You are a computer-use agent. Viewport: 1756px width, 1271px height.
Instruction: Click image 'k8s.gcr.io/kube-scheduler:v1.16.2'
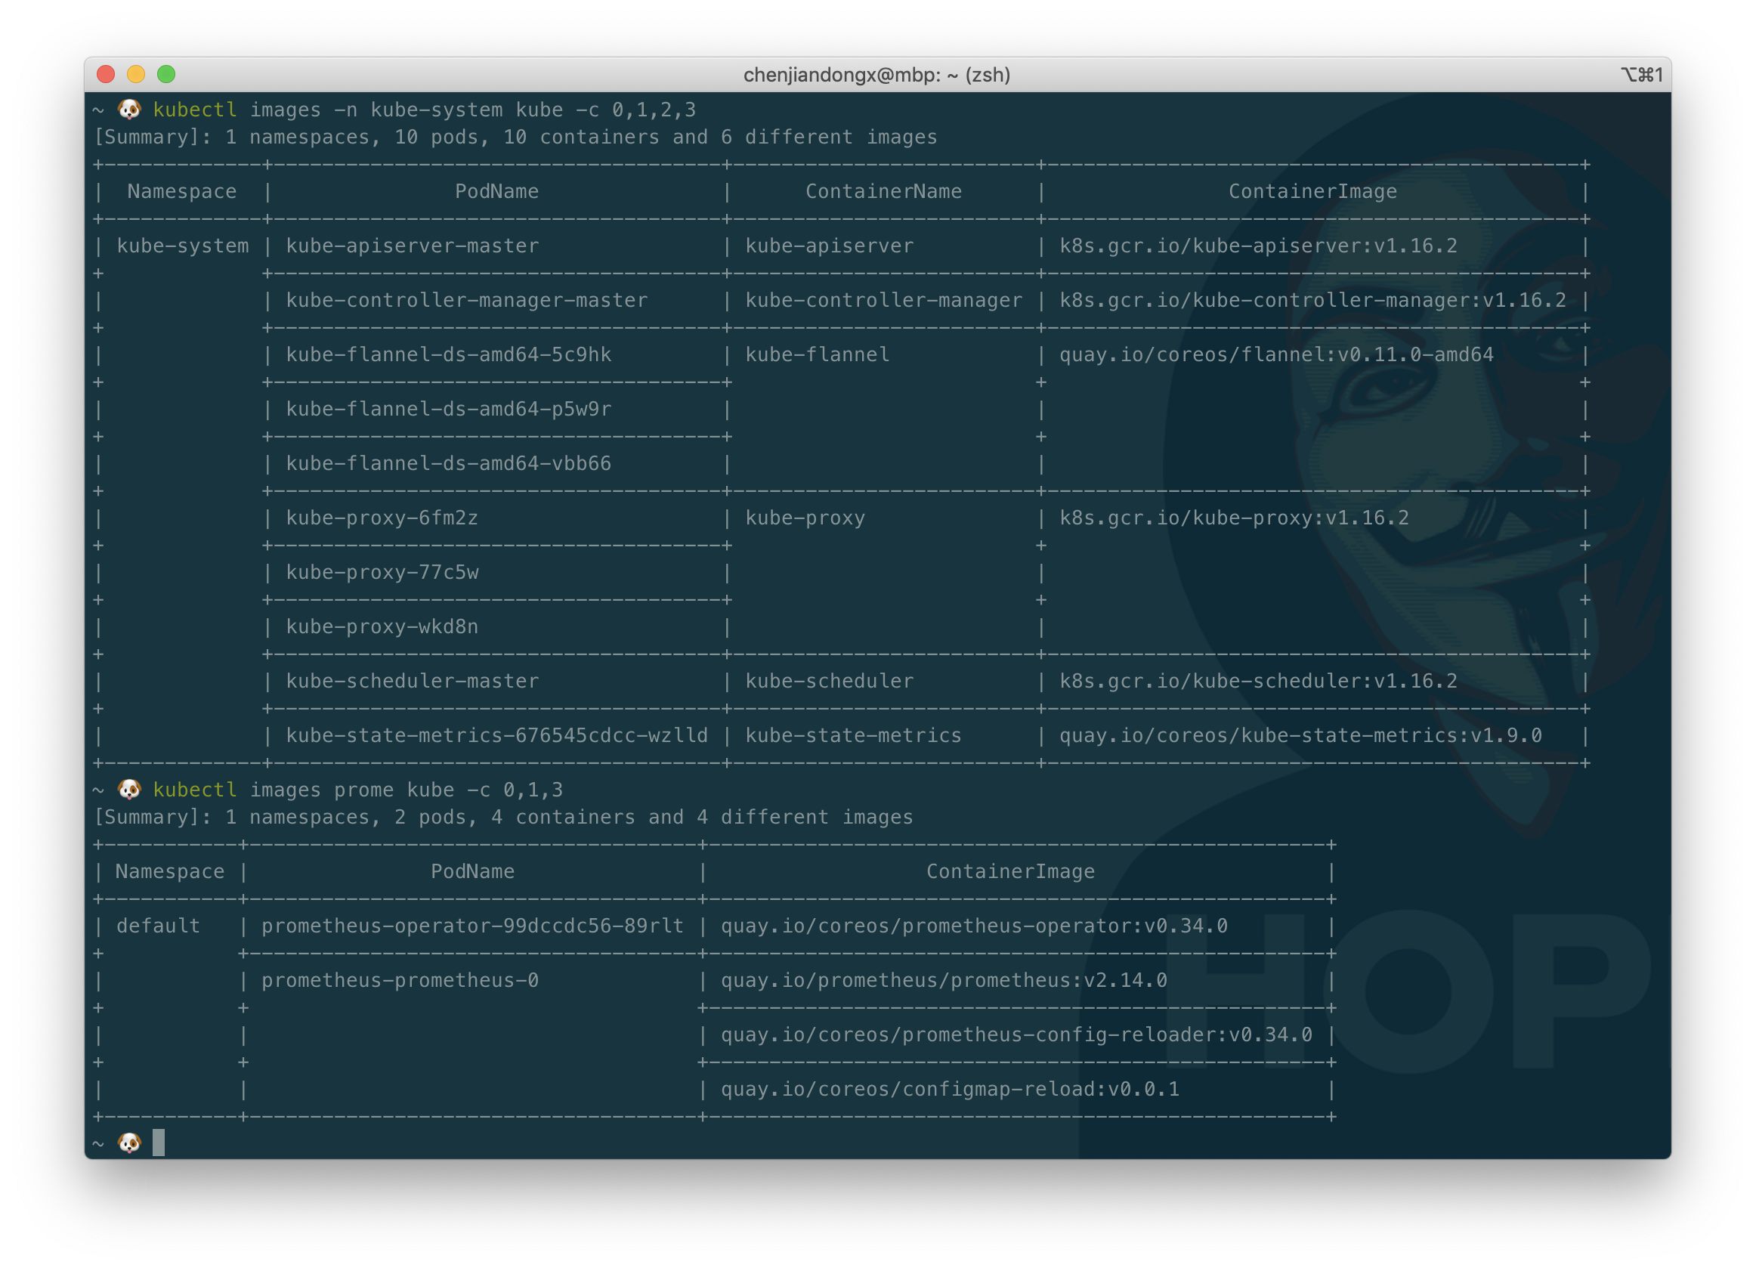1258,681
